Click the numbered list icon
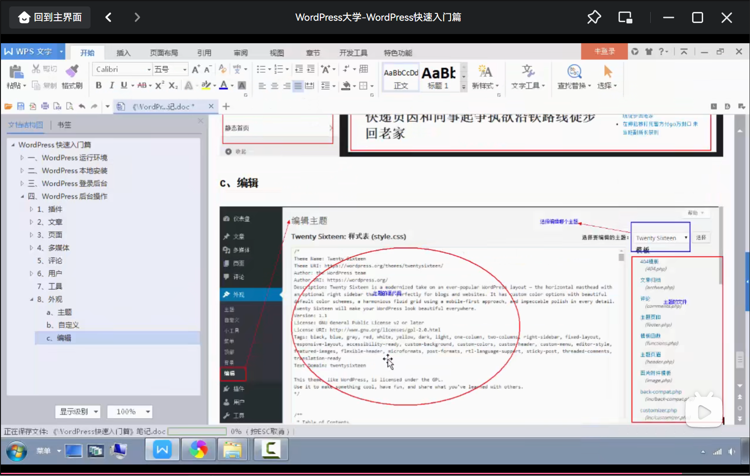The width and height of the screenshot is (750, 476). [278, 69]
